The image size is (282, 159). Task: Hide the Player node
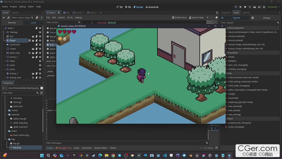40,40
